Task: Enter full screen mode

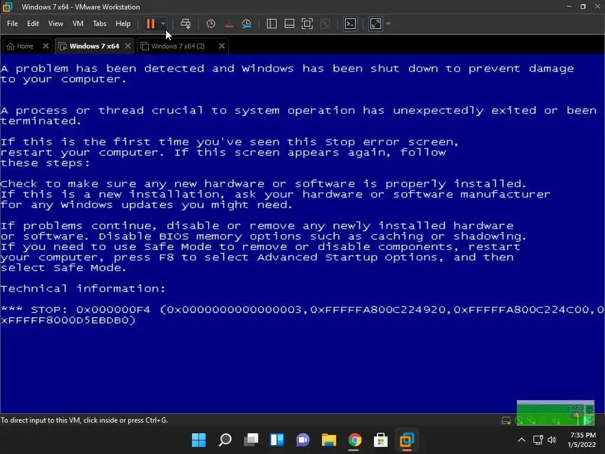Action: point(307,24)
